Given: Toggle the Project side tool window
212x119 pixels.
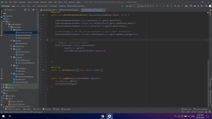Looking at the screenshot, I should tap(2, 14).
